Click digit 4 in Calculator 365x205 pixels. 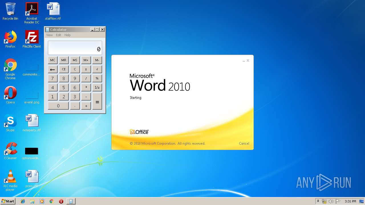(x=52, y=87)
